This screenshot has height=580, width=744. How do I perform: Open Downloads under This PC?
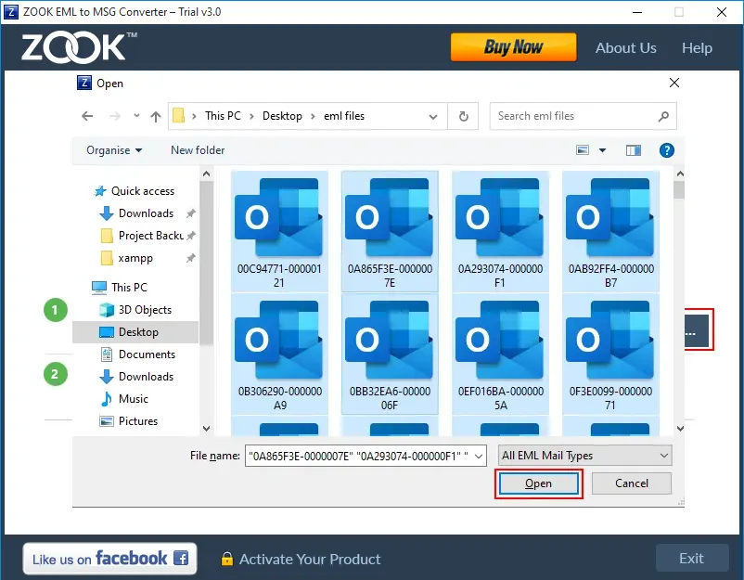click(x=136, y=377)
